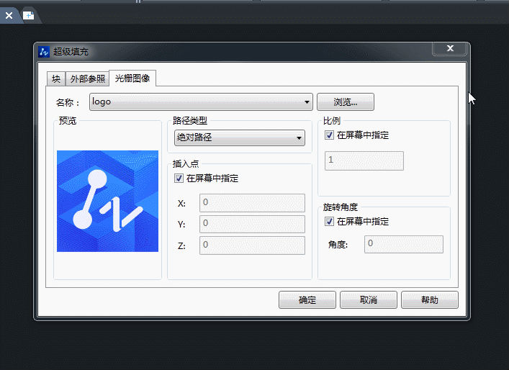Close the current document tab at top-left
The image size is (509, 370).
tap(9, 15)
